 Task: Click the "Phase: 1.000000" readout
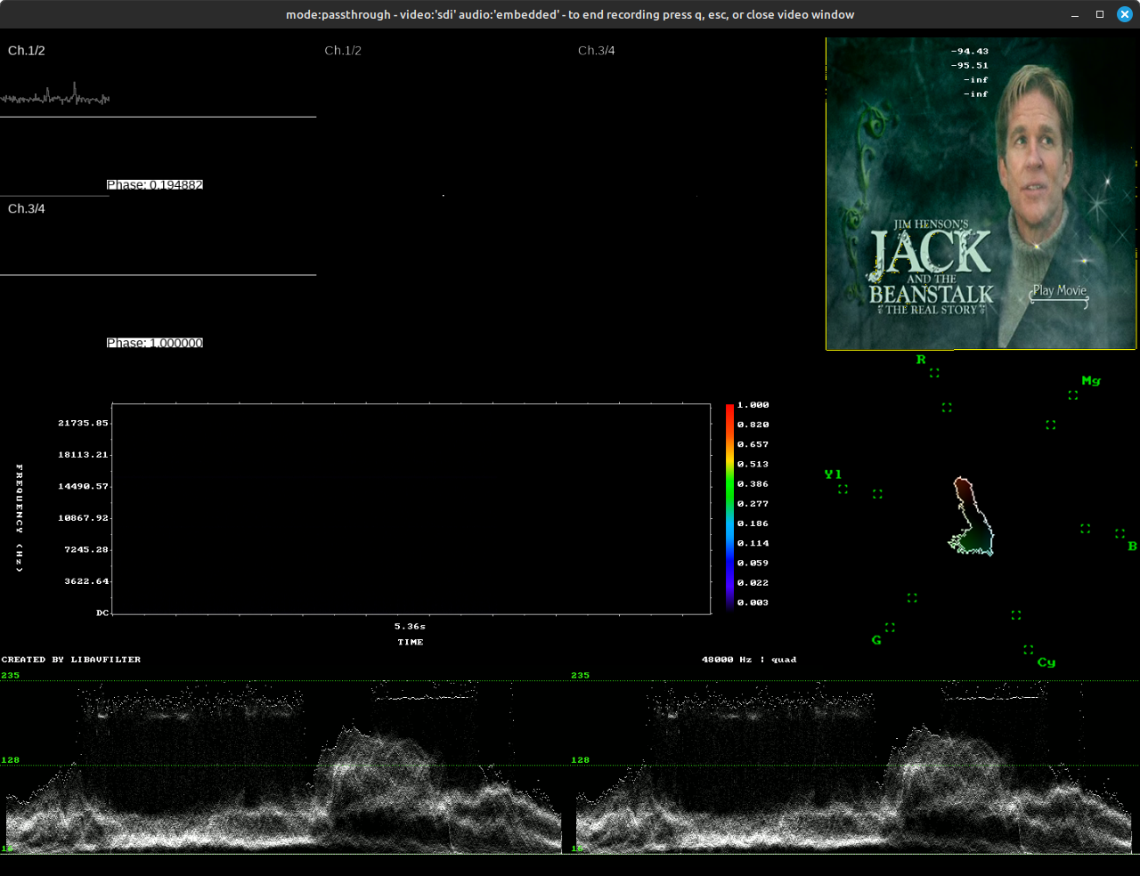[155, 343]
